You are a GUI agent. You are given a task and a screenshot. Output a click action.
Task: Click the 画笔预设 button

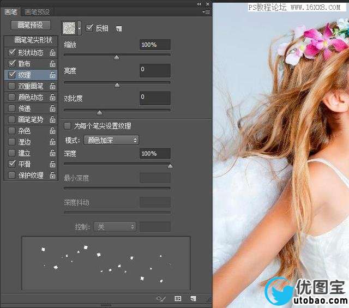point(31,26)
